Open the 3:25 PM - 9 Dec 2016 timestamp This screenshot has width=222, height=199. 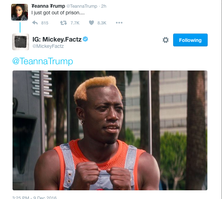click(35, 197)
